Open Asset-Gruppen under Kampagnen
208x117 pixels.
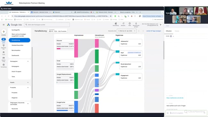tap(16, 71)
